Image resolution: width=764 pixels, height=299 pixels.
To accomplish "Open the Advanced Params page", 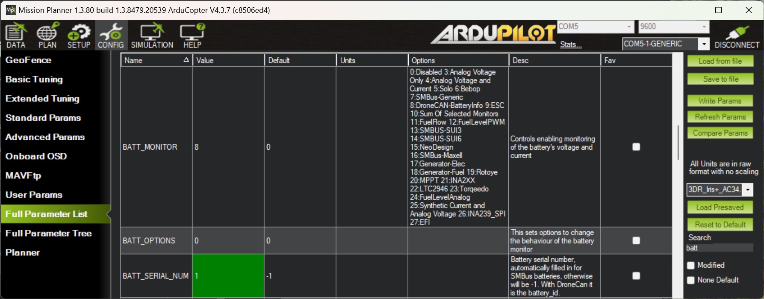I will point(45,137).
